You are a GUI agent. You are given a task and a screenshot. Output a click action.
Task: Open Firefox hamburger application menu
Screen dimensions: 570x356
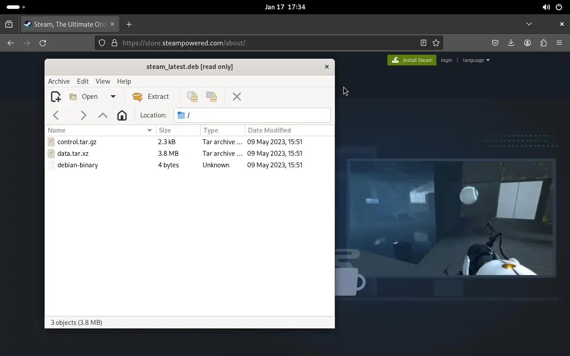[559, 43]
